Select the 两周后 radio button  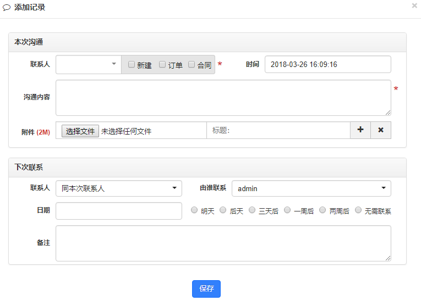click(322, 210)
